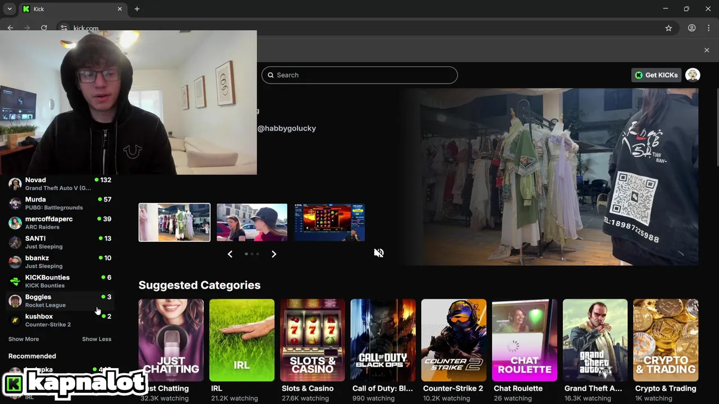This screenshot has height=404, width=719.
Task: Click the Crypto & Trading title link
Action: point(666,388)
